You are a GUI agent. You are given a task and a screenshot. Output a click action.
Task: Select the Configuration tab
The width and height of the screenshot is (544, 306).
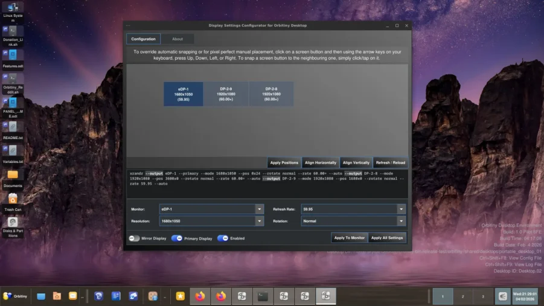[x=143, y=39]
